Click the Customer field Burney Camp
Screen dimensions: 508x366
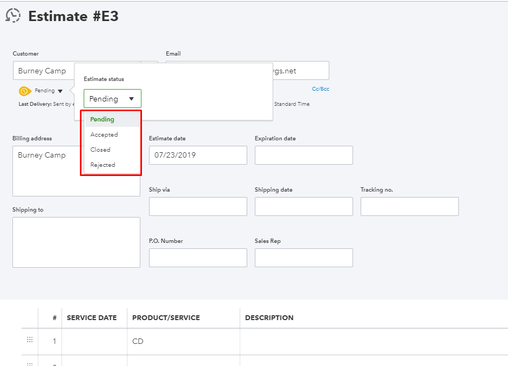click(43, 71)
